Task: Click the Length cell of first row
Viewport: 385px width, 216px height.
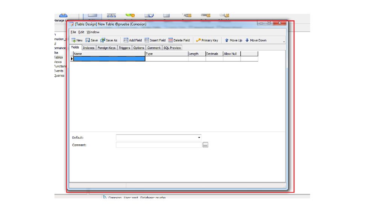Action: (x=197, y=59)
